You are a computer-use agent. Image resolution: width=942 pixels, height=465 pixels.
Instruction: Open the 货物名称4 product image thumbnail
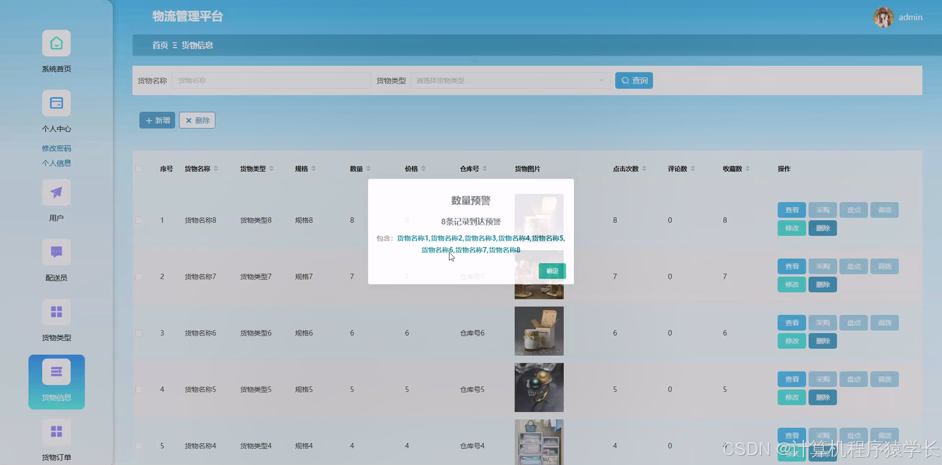[x=539, y=442]
